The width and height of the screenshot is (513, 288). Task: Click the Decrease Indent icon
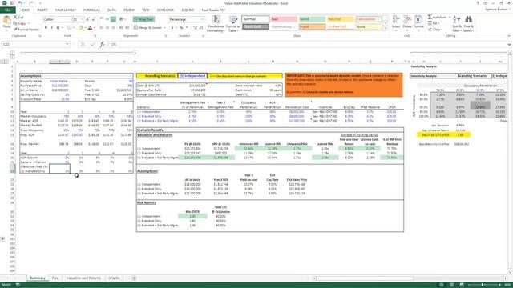[x=121, y=28]
